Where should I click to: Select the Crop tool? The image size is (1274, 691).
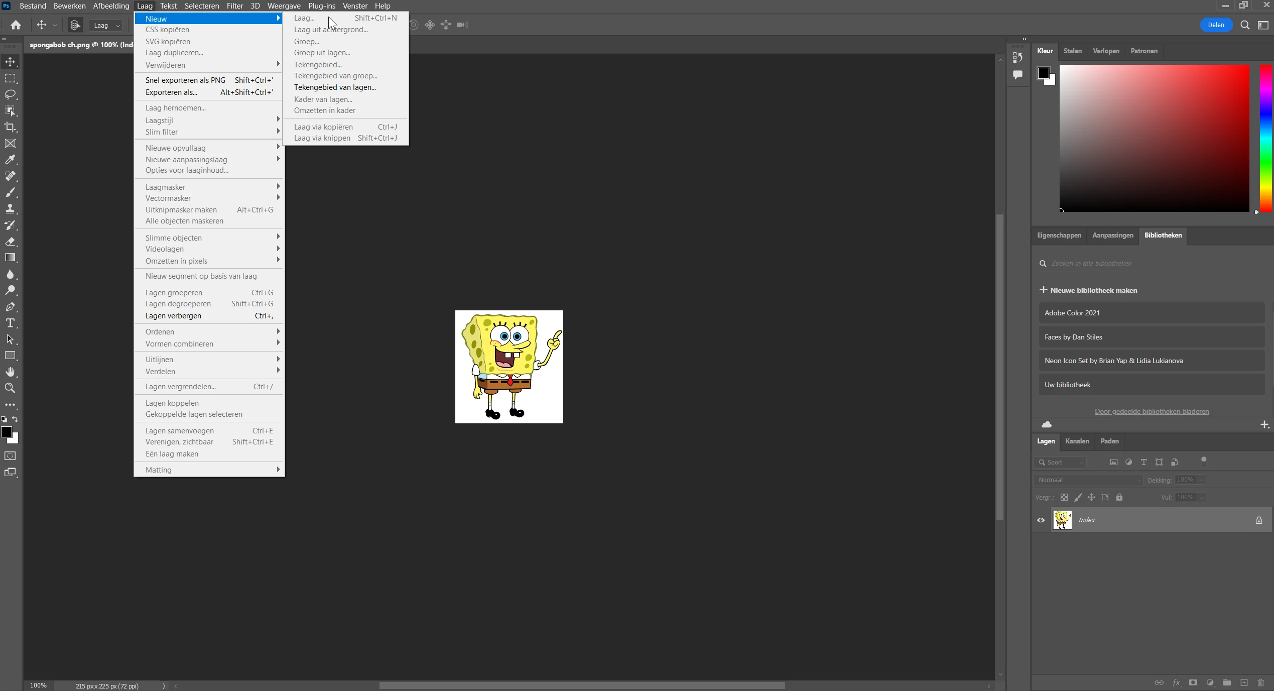pos(10,127)
